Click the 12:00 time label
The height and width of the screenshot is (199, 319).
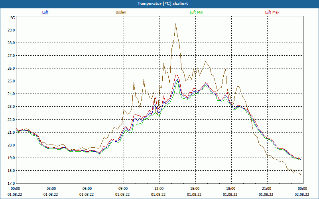click(x=159, y=189)
